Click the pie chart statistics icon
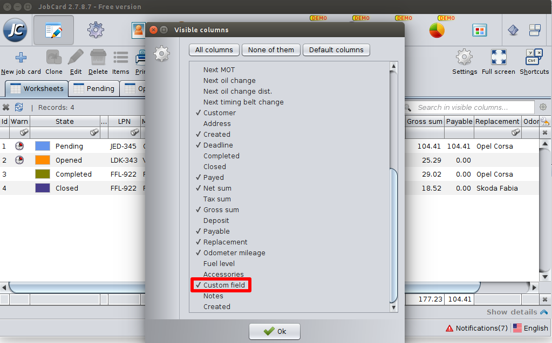The image size is (552, 343). point(437,30)
